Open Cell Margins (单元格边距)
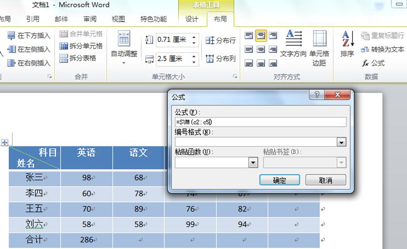Viewport: 407px width, 249px height. 319,48
